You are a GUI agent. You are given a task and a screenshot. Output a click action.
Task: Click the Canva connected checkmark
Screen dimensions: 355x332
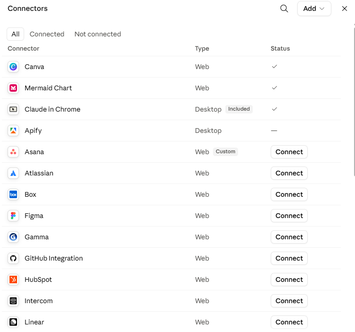tap(275, 67)
